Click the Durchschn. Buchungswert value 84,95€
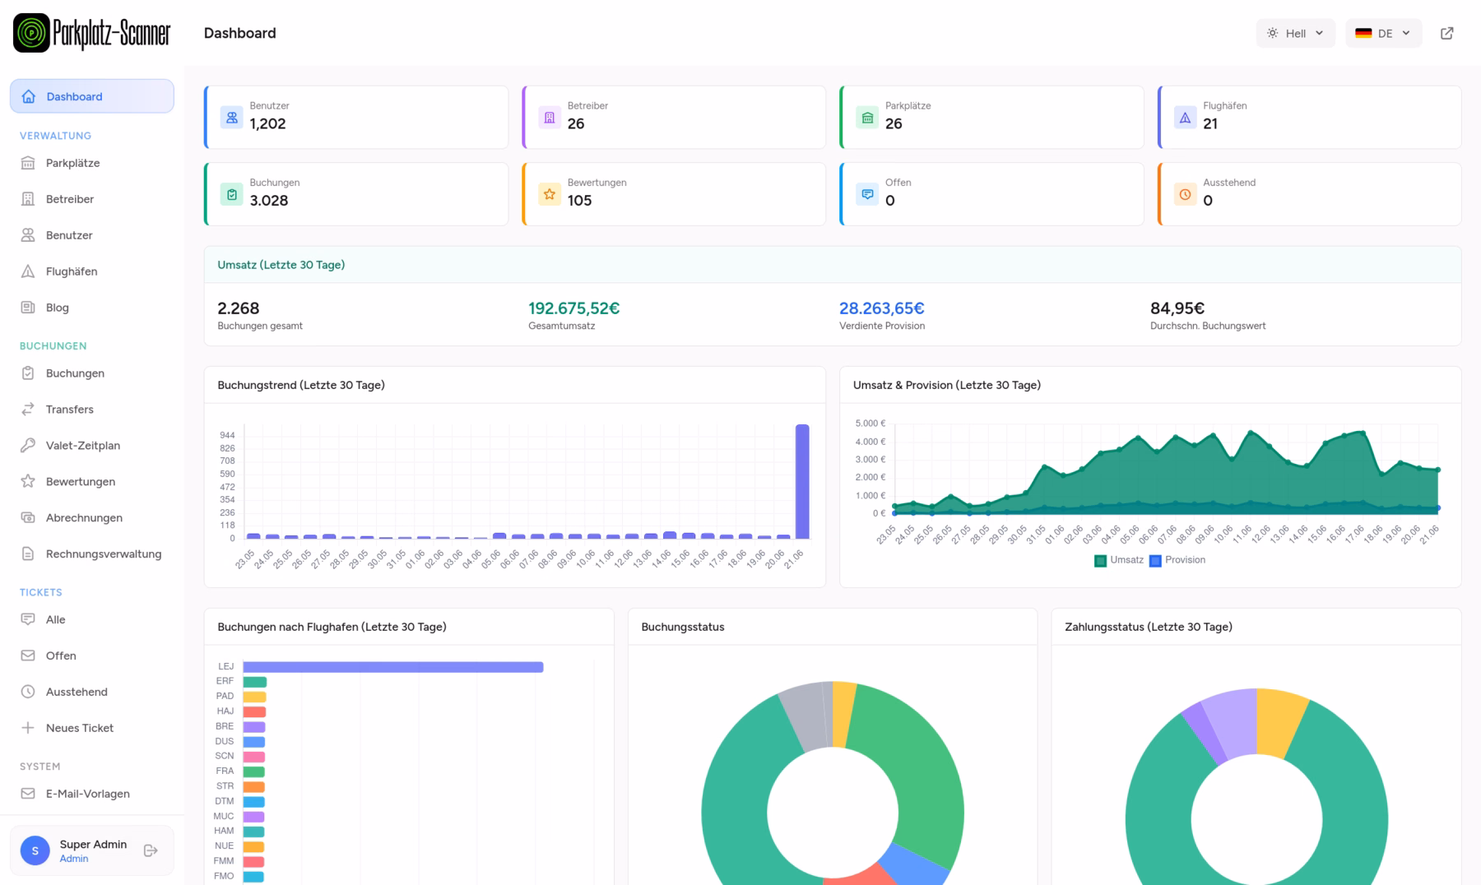The image size is (1481, 885). pos(1177,308)
